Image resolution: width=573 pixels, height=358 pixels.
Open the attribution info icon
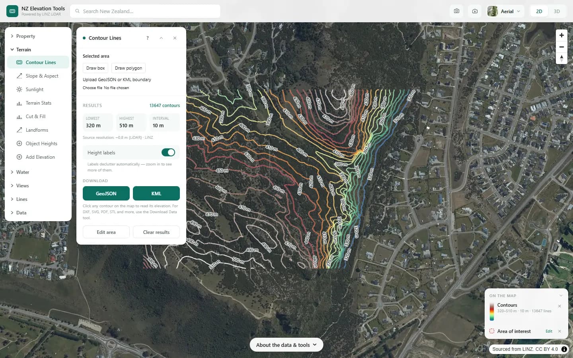pos(564,349)
